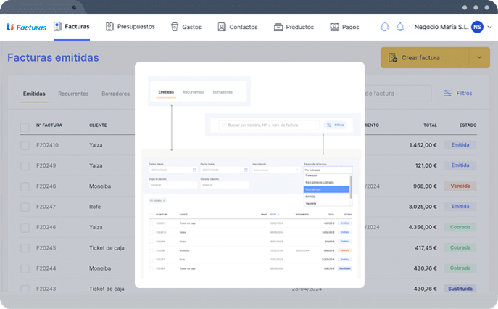The width and height of the screenshot is (498, 309).
Task: Open support via the headset icon
Action: pos(385,27)
